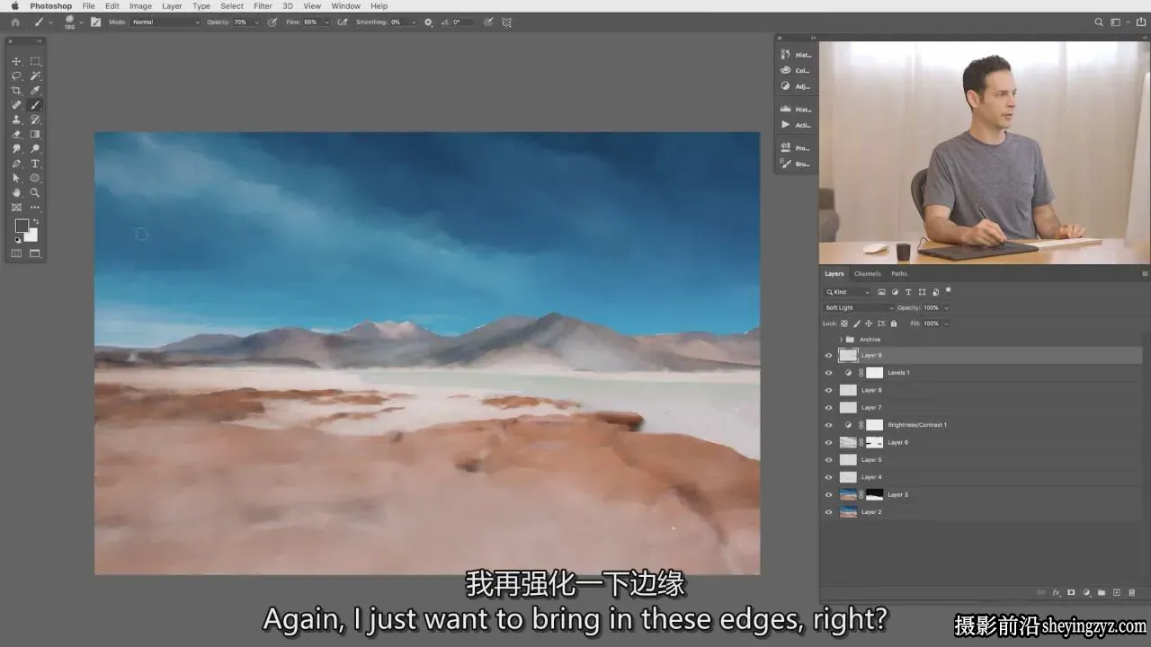Switch to the Channels tab

click(x=868, y=274)
